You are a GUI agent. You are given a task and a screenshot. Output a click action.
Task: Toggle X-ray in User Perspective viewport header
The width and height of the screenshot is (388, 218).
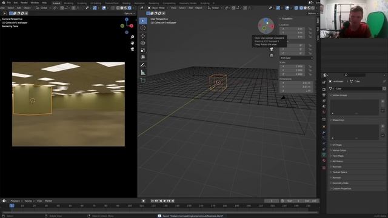[x=296, y=8]
